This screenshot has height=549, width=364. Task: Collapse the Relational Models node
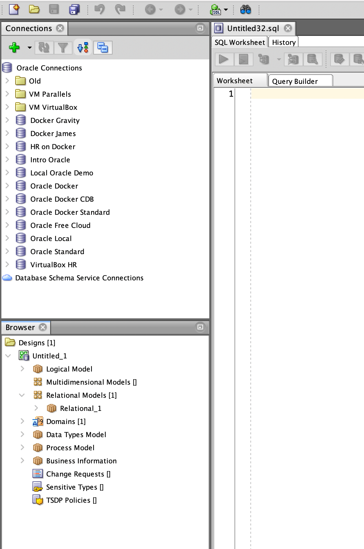click(x=22, y=395)
